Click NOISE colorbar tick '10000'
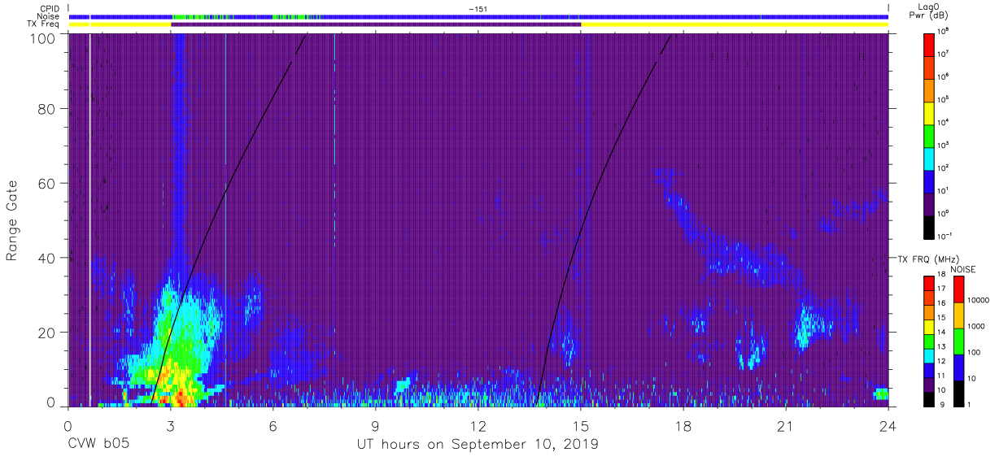The height and width of the screenshot is (461, 999). tap(979, 302)
